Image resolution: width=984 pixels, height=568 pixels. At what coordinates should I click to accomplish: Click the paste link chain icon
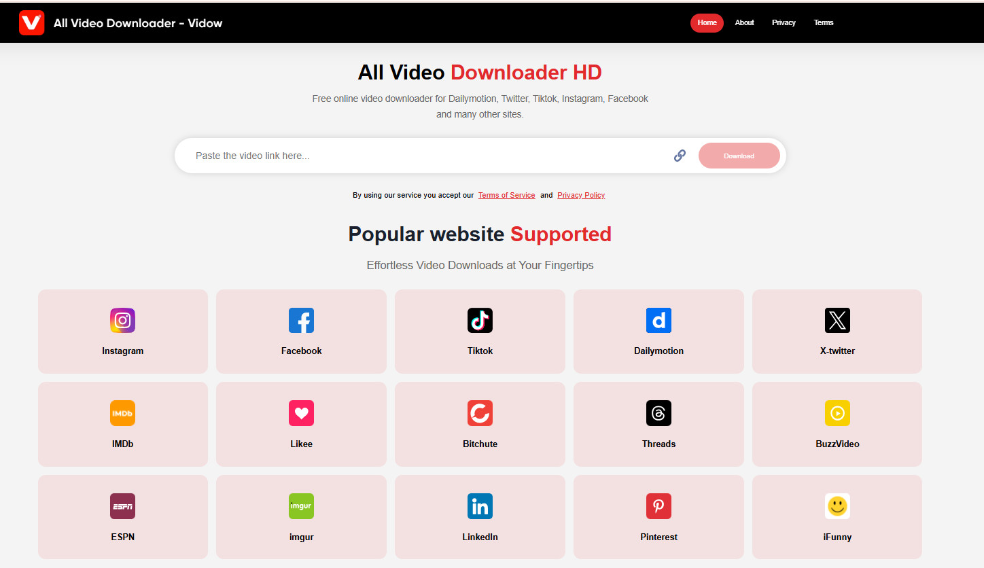coord(680,156)
